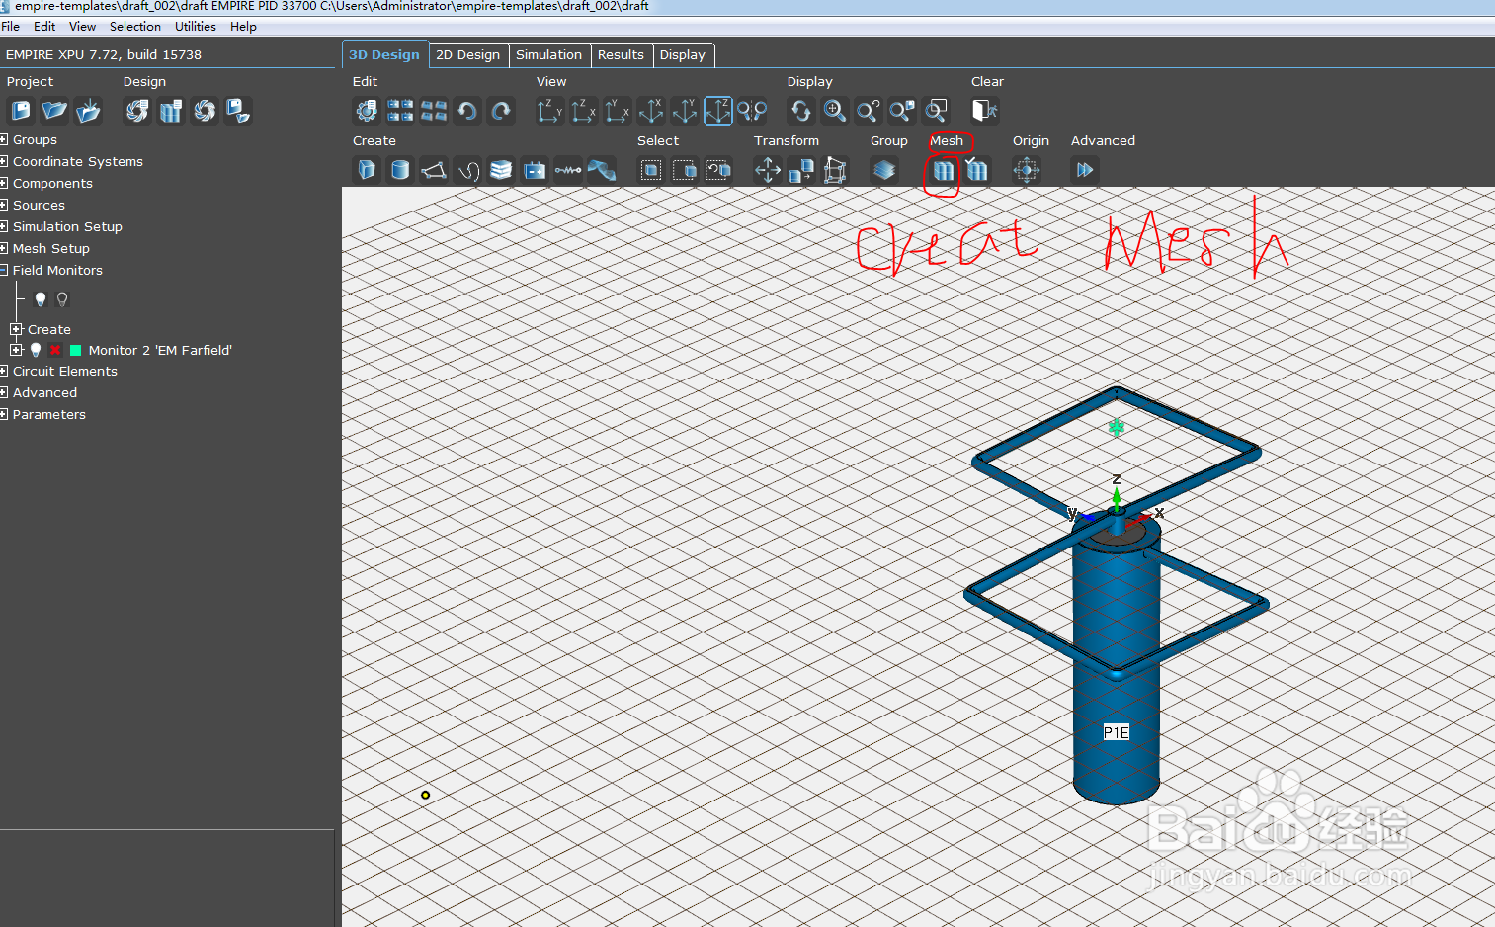Collapse the Field Monitors node

point(4,270)
